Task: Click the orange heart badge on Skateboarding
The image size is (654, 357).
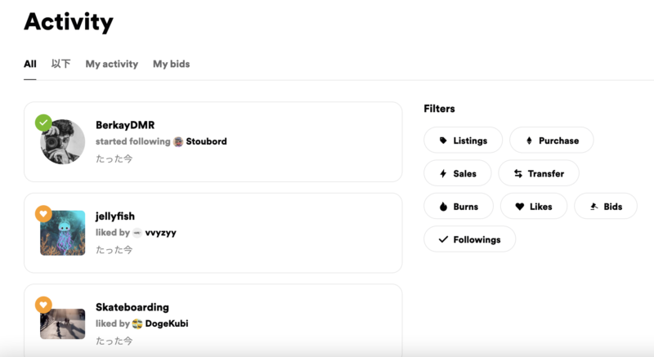Action: pos(44,305)
